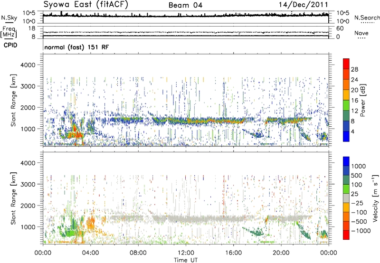Click the '4' tick on the Power colorbar
Viewport: 380px width, 263px height.
352,131
